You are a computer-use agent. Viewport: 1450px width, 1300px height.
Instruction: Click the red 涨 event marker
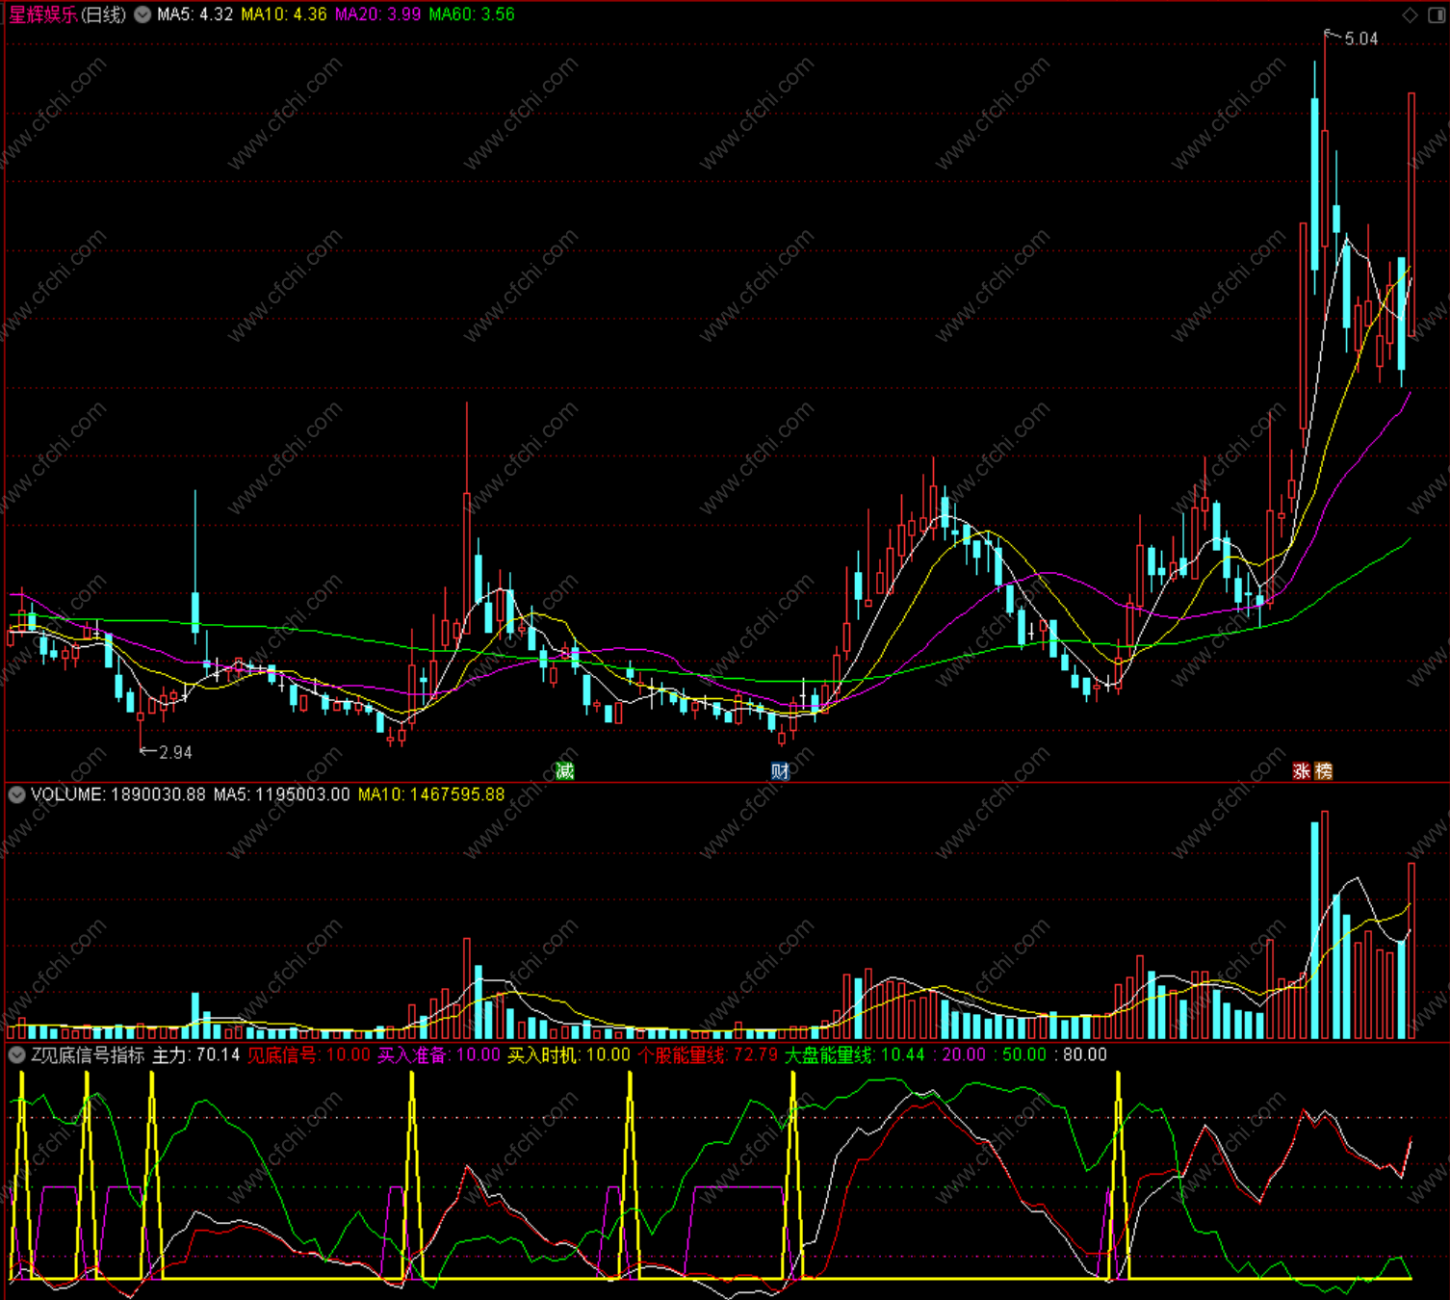1302,770
